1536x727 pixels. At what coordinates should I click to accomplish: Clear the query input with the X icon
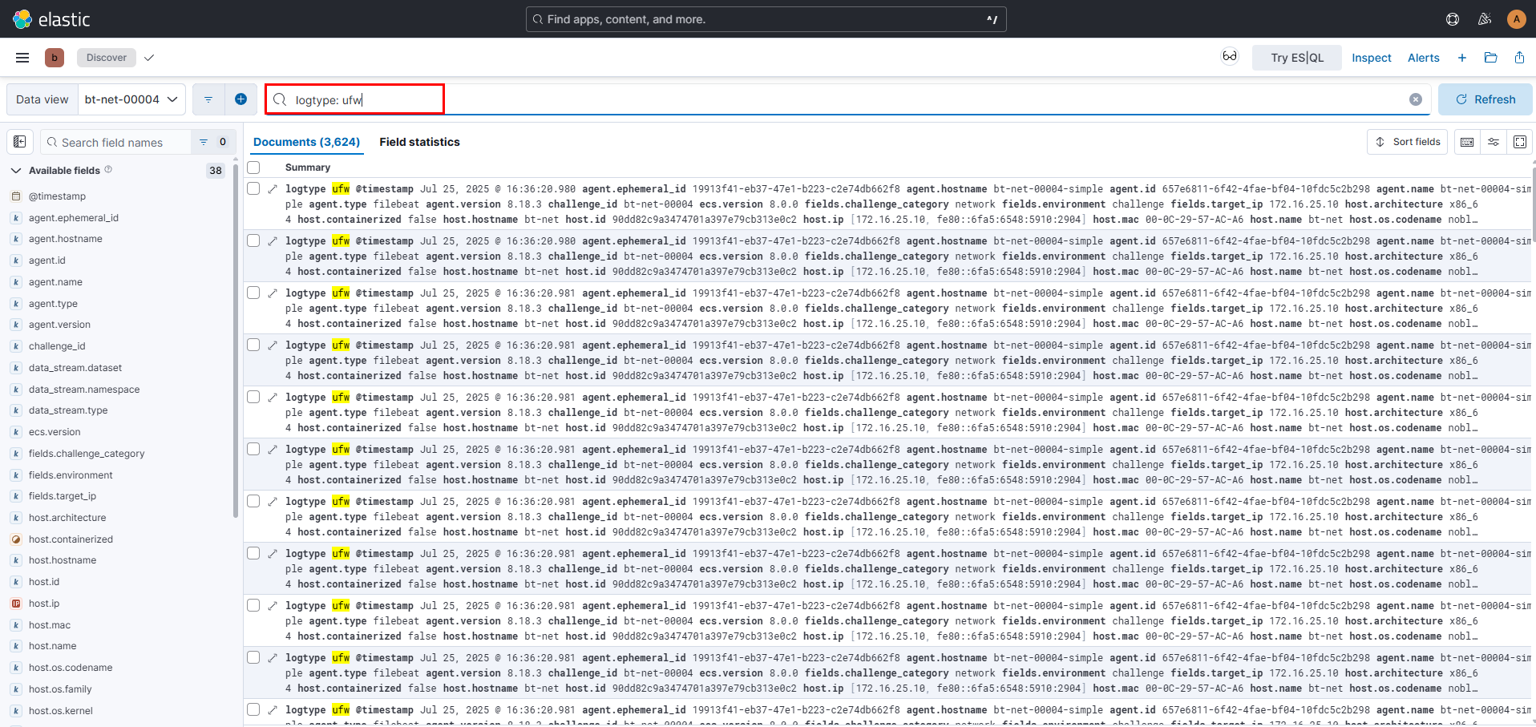click(1416, 99)
